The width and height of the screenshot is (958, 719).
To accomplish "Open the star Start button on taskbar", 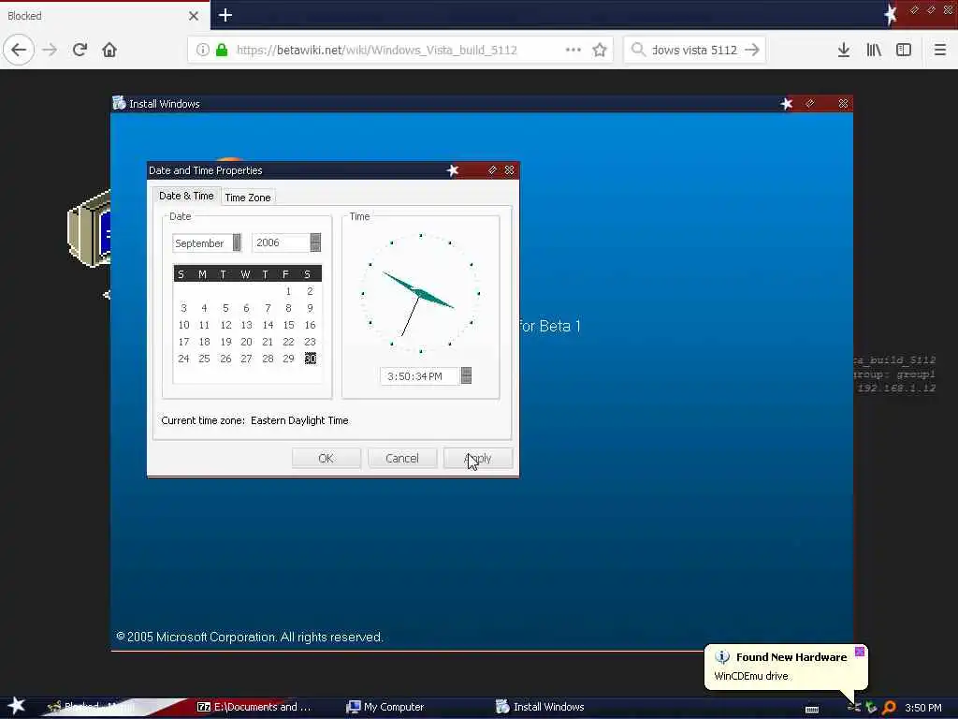I will (x=17, y=706).
